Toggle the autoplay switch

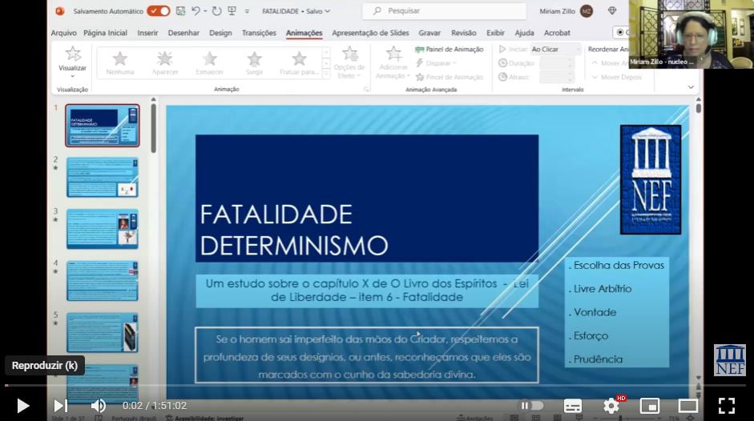[532, 406]
